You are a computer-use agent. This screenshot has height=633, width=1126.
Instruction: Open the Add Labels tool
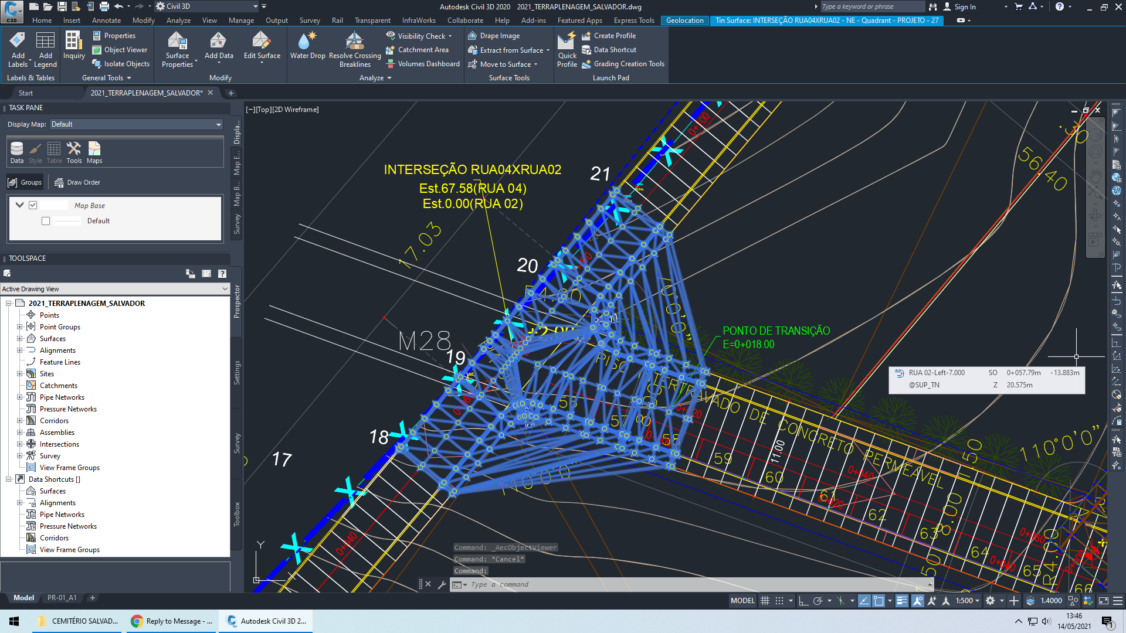18,49
